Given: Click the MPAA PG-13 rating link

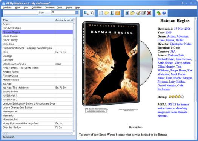Looking at the screenshot, I should point(173,110).
